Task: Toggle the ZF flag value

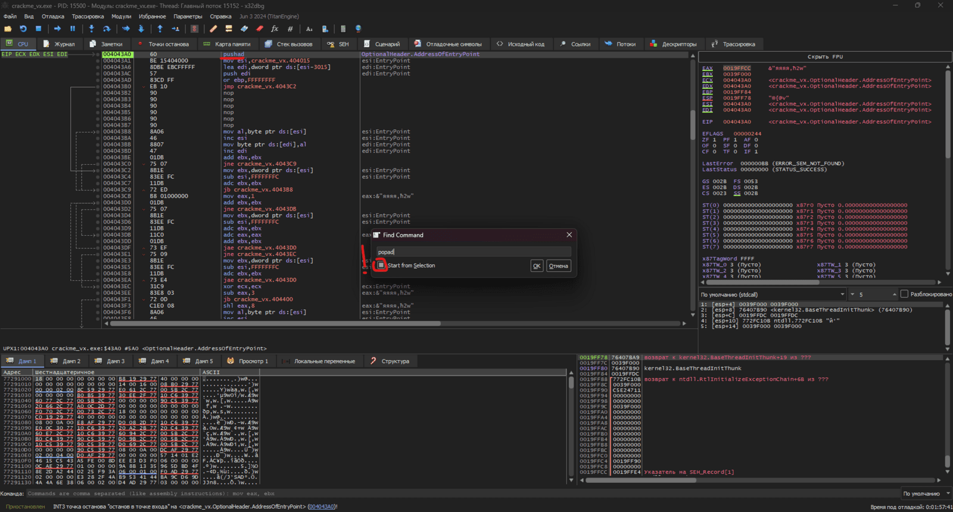Action: click(715, 140)
